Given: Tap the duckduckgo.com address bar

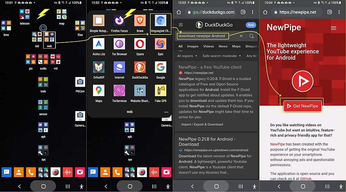Looking at the screenshot, I should pyautogui.click(x=211, y=12).
